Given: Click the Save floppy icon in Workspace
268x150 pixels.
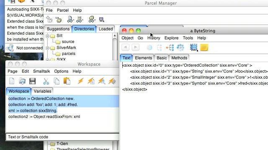Looking at the screenshot, I should [32, 81].
